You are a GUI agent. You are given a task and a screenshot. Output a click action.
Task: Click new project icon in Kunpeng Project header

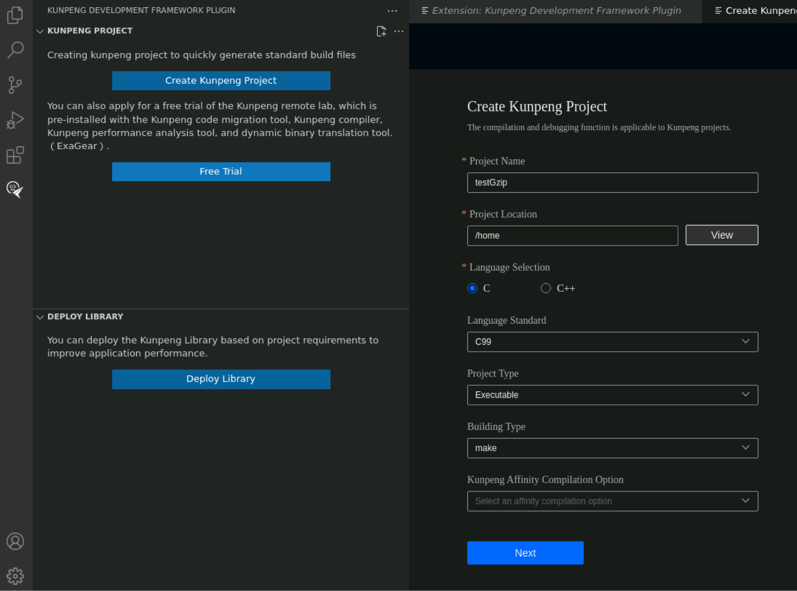381,31
